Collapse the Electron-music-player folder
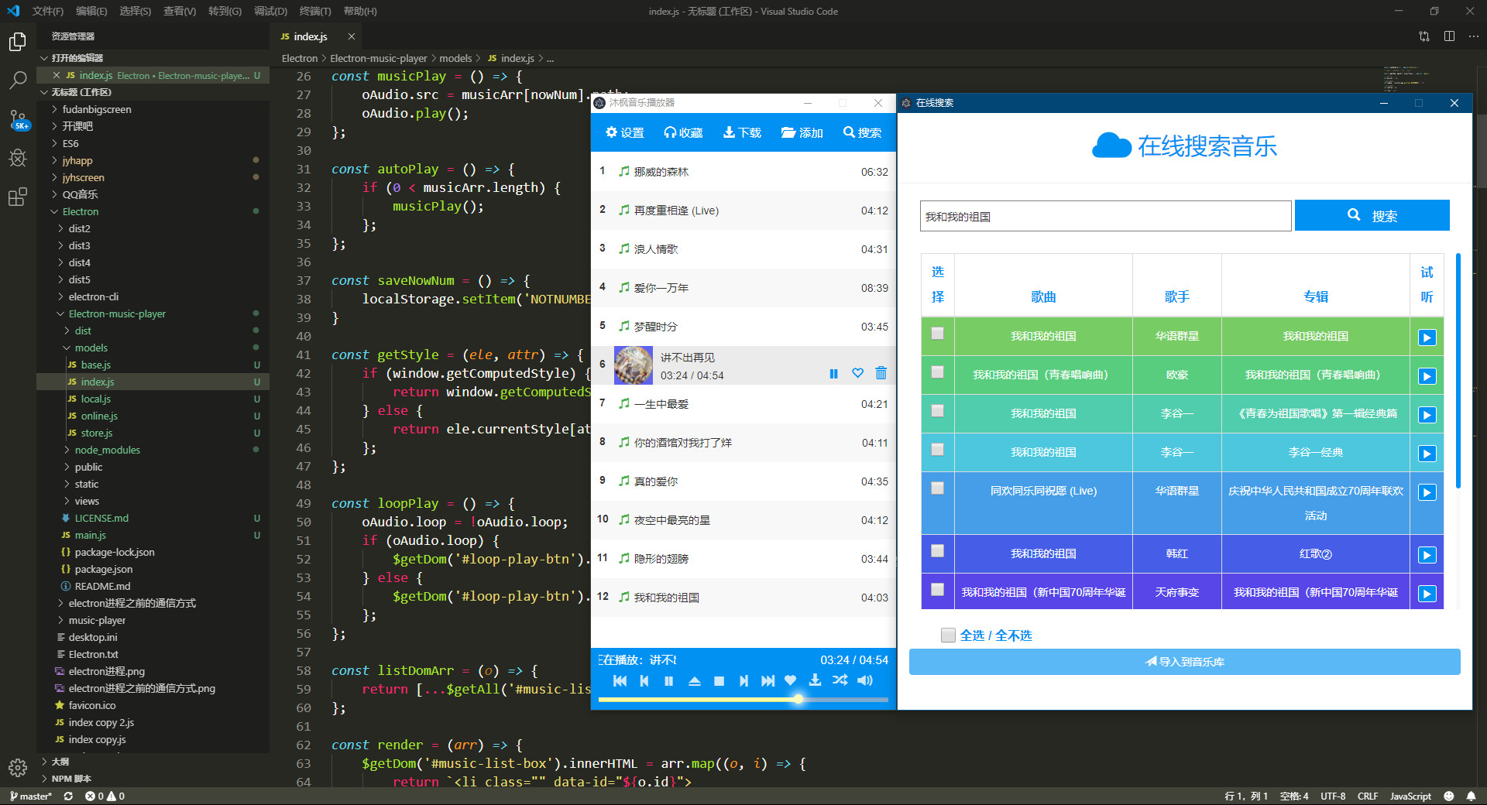 tap(153, 313)
